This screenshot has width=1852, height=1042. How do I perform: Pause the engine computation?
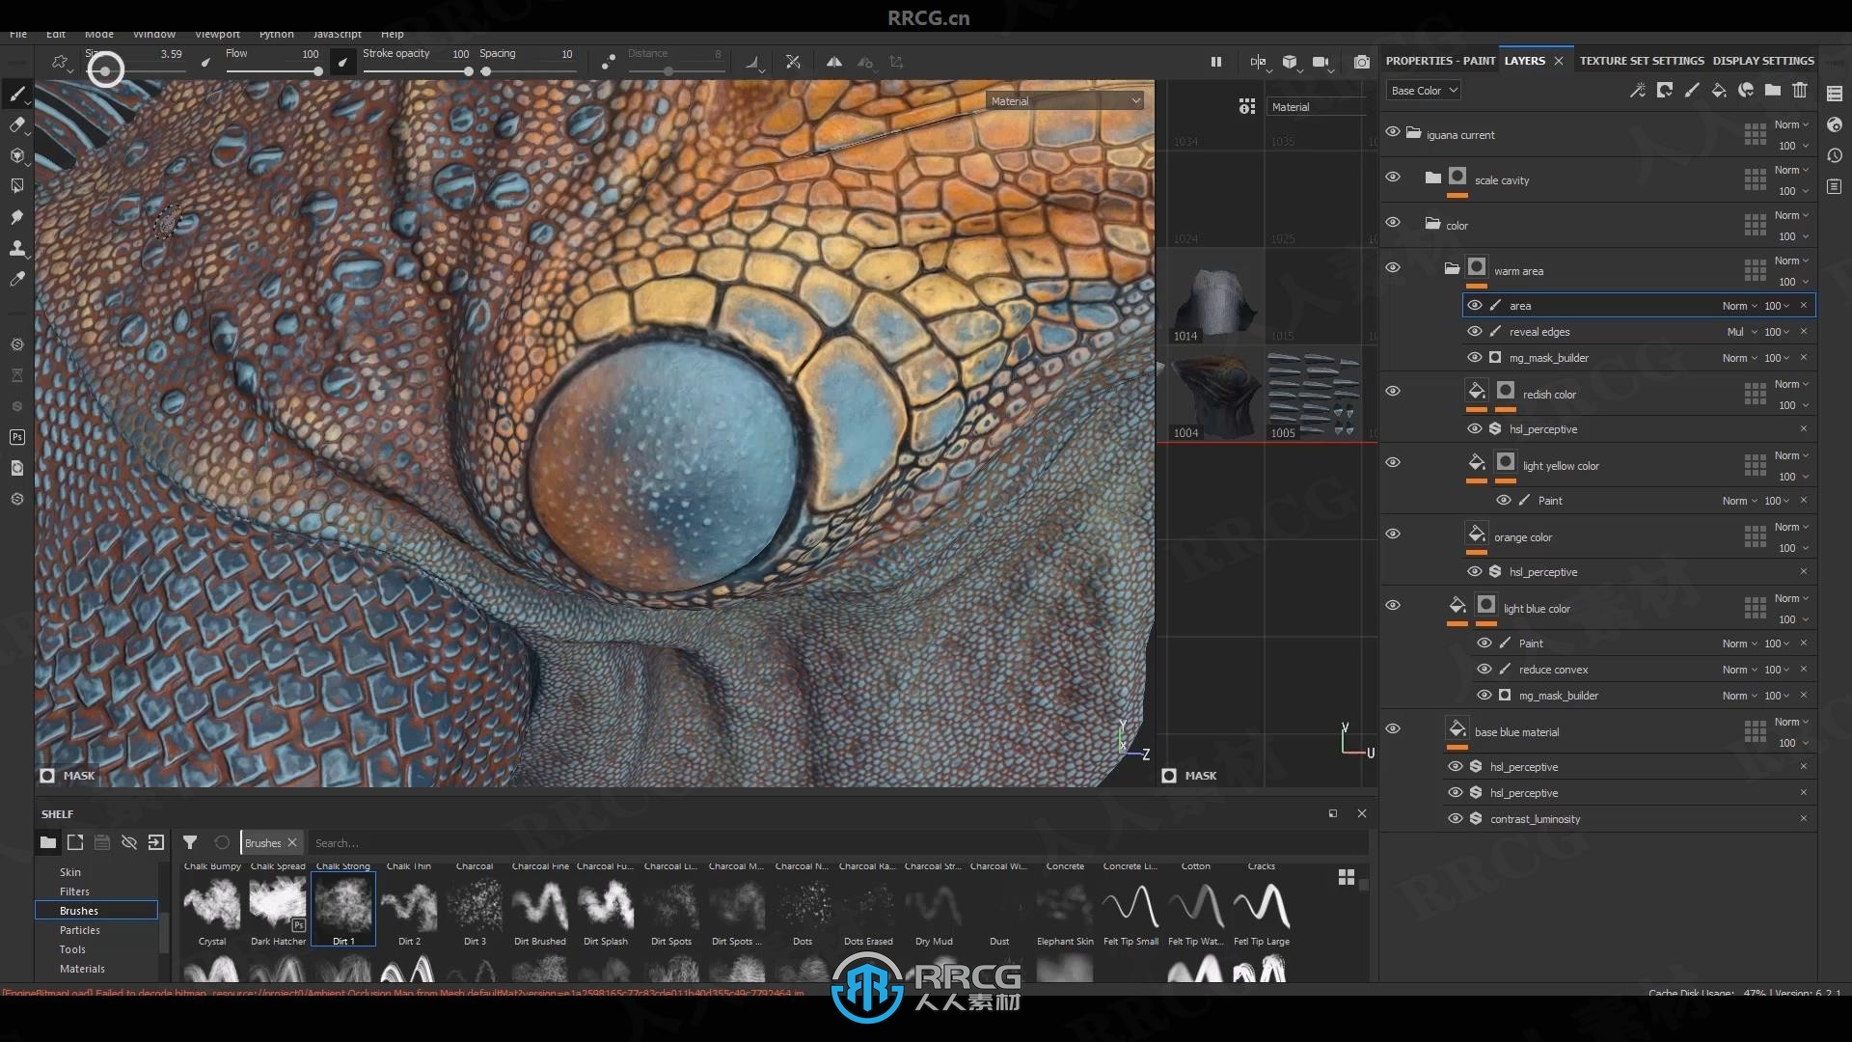[x=1216, y=62]
